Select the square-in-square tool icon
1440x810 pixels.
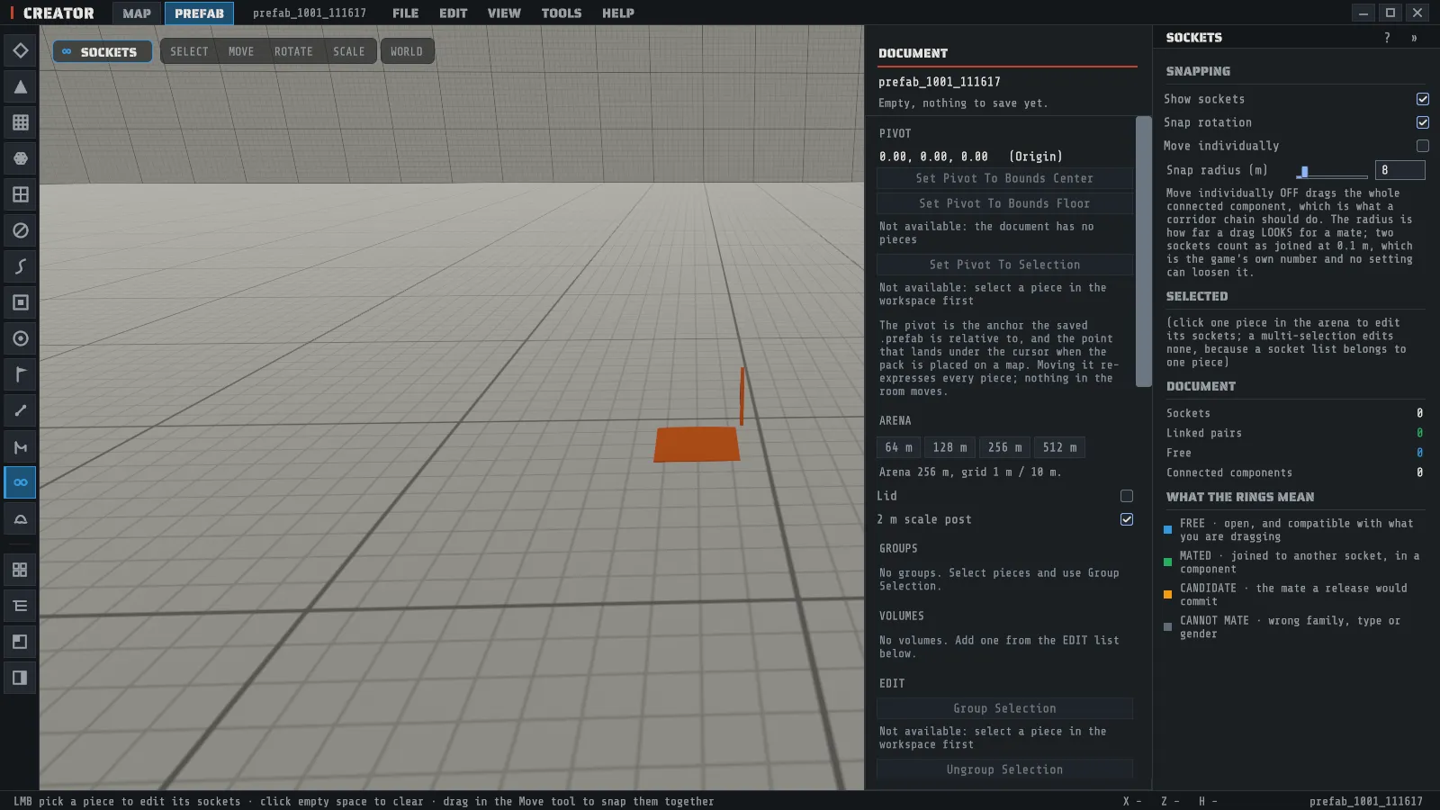pos(20,302)
